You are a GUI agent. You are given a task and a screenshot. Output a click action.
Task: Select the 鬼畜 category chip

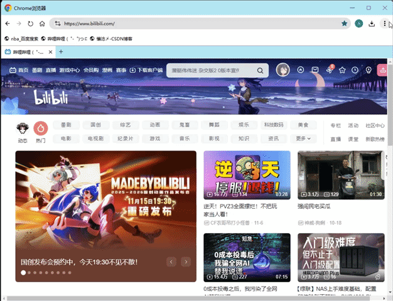pos(185,125)
